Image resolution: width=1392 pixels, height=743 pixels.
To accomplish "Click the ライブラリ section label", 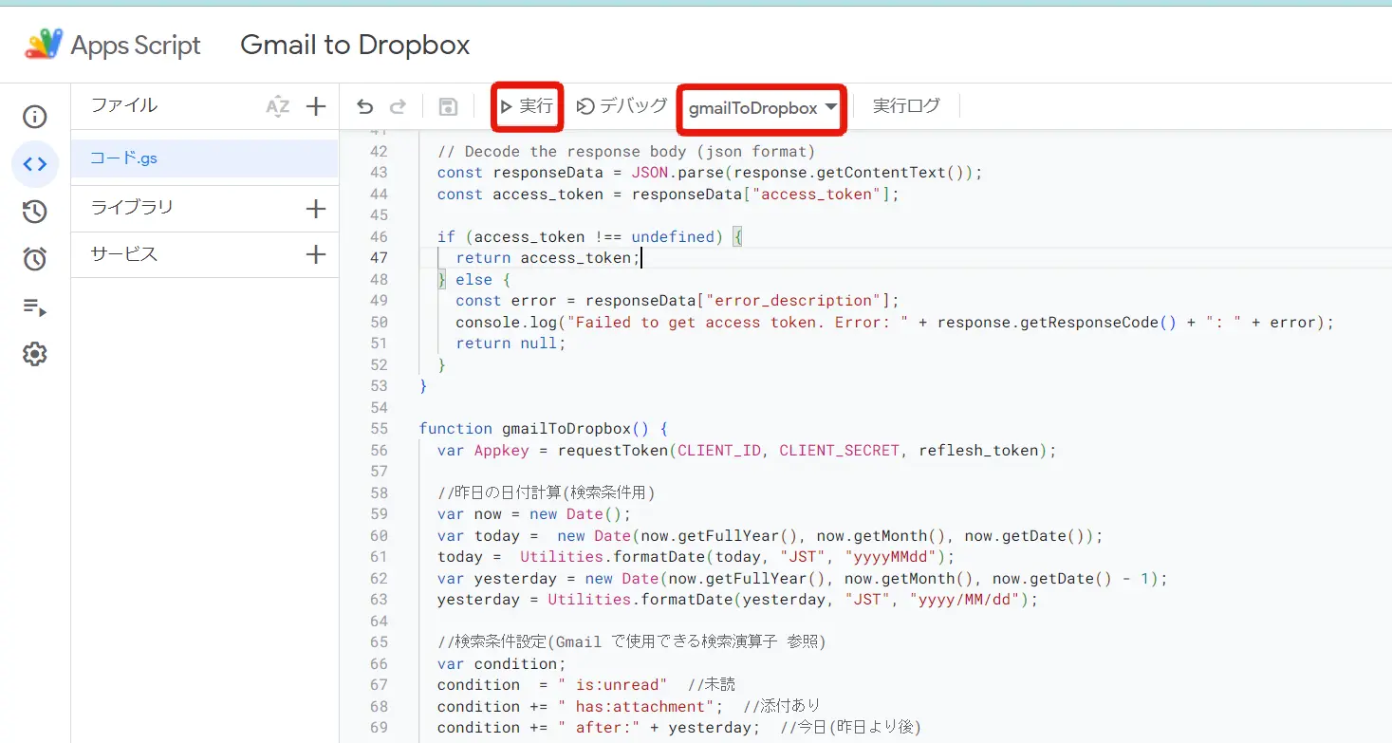I will pos(132,207).
